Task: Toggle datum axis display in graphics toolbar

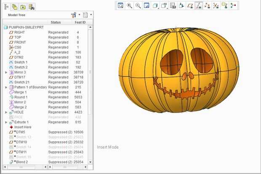Action: (199, 5)
